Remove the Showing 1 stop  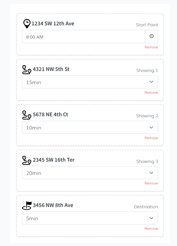pyautogui.click(x=151, y=93)
